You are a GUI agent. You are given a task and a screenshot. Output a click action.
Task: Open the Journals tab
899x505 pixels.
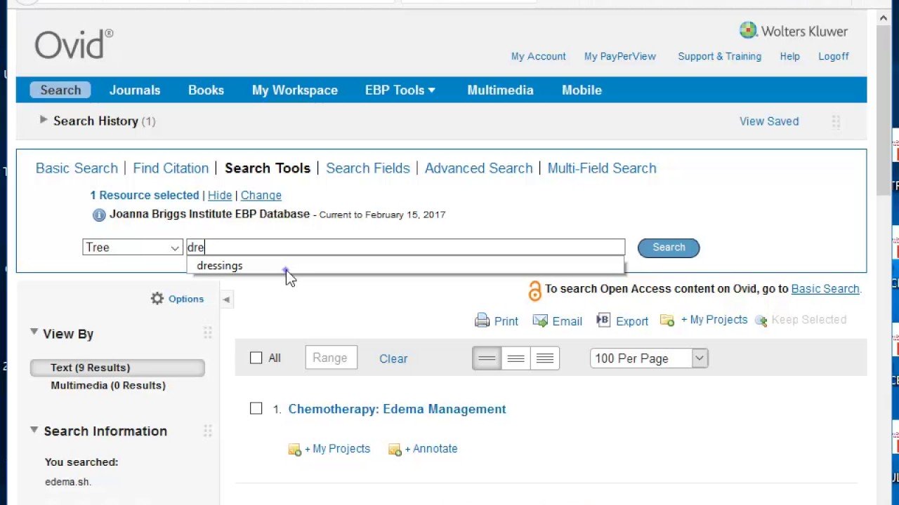(x=134, y=90)
